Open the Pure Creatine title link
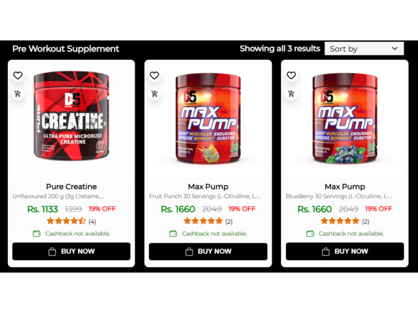 pyautogui.click(x=71, y=186)
